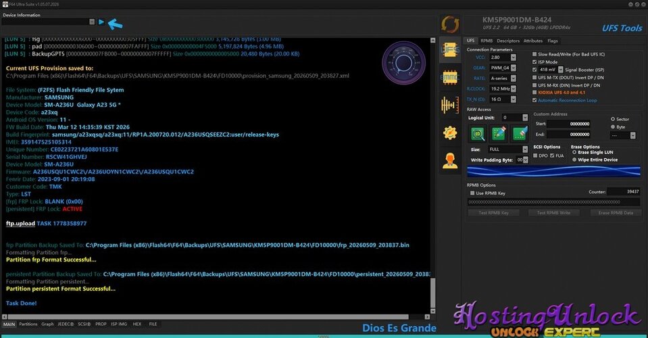Select the MAIN bottom tab

tap(9, 324)
